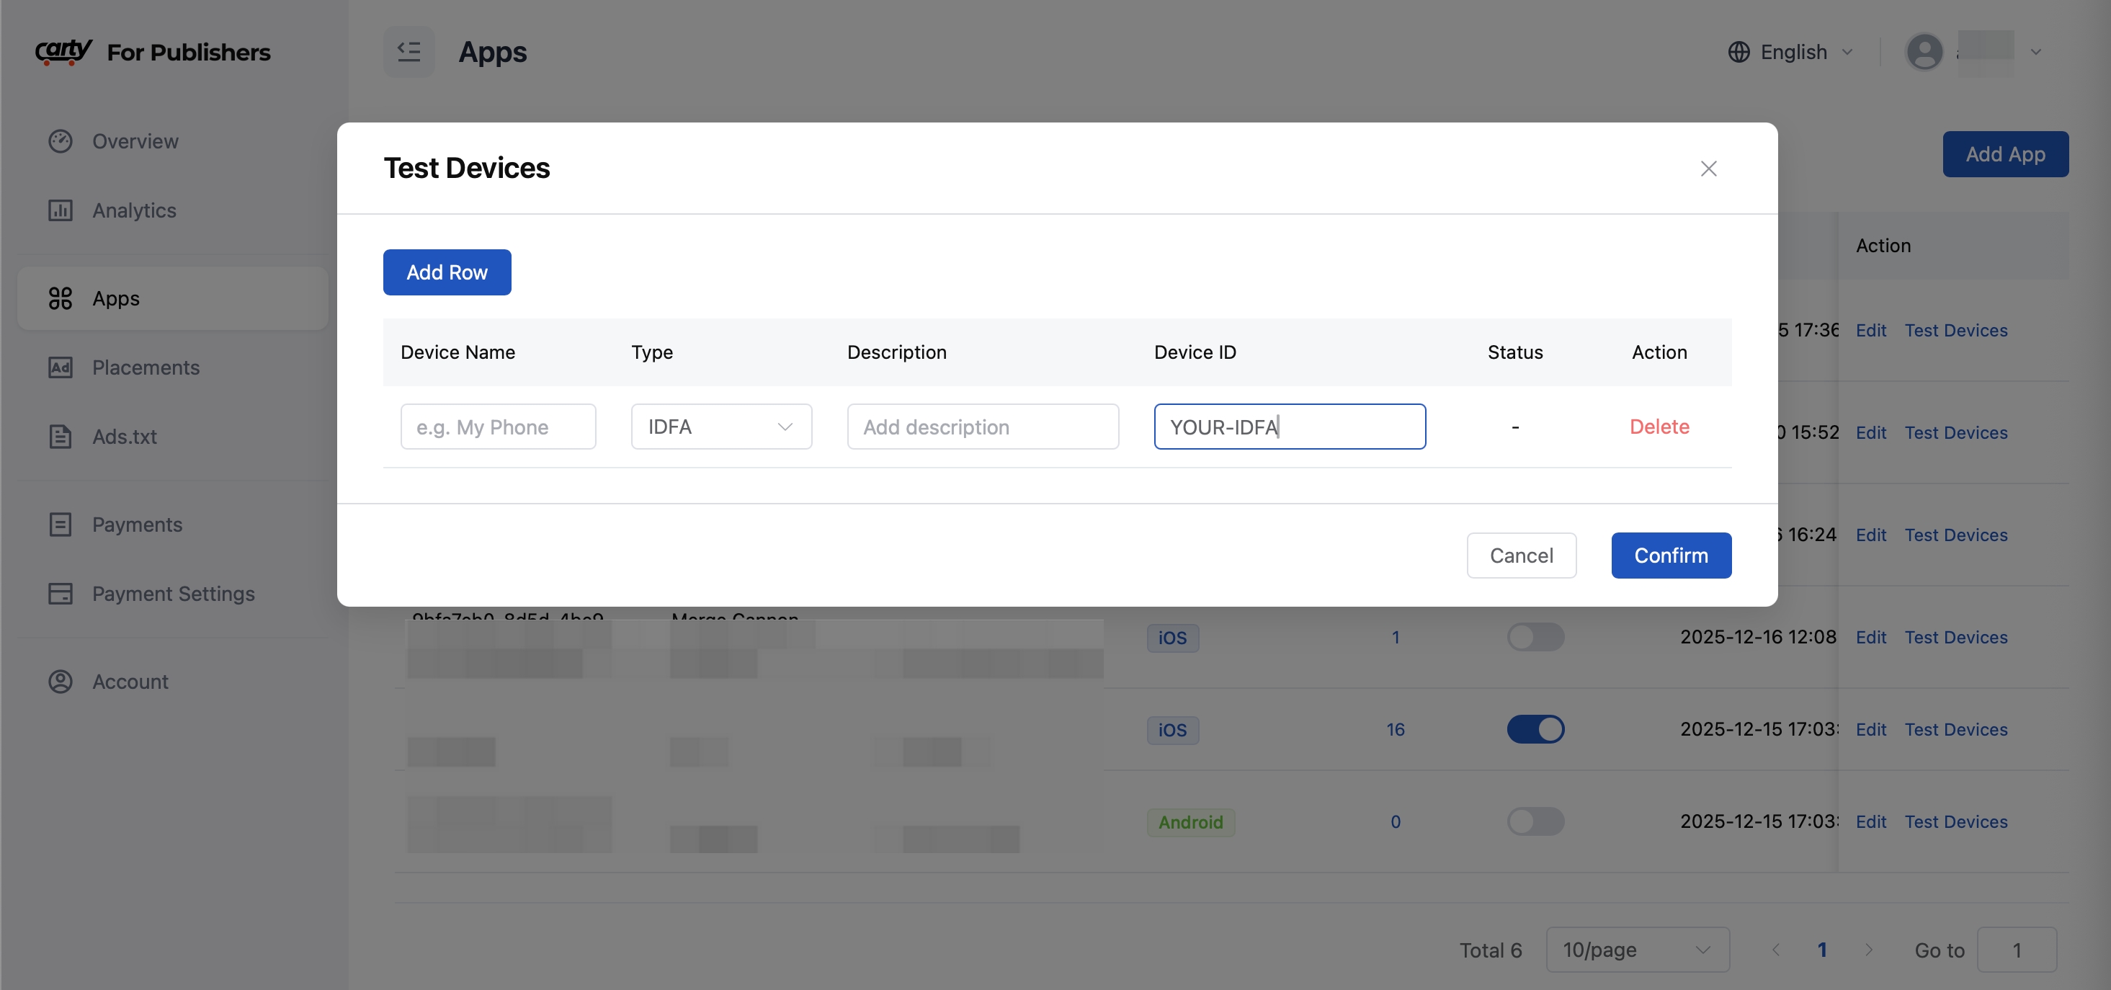
Task: Collapse sidebar with the menu fold icon
Action: click(408, 52)
